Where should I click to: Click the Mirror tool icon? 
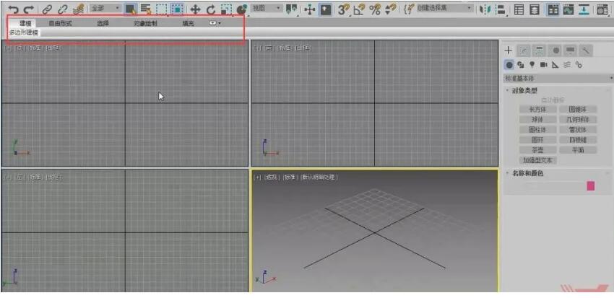(485, 9)
